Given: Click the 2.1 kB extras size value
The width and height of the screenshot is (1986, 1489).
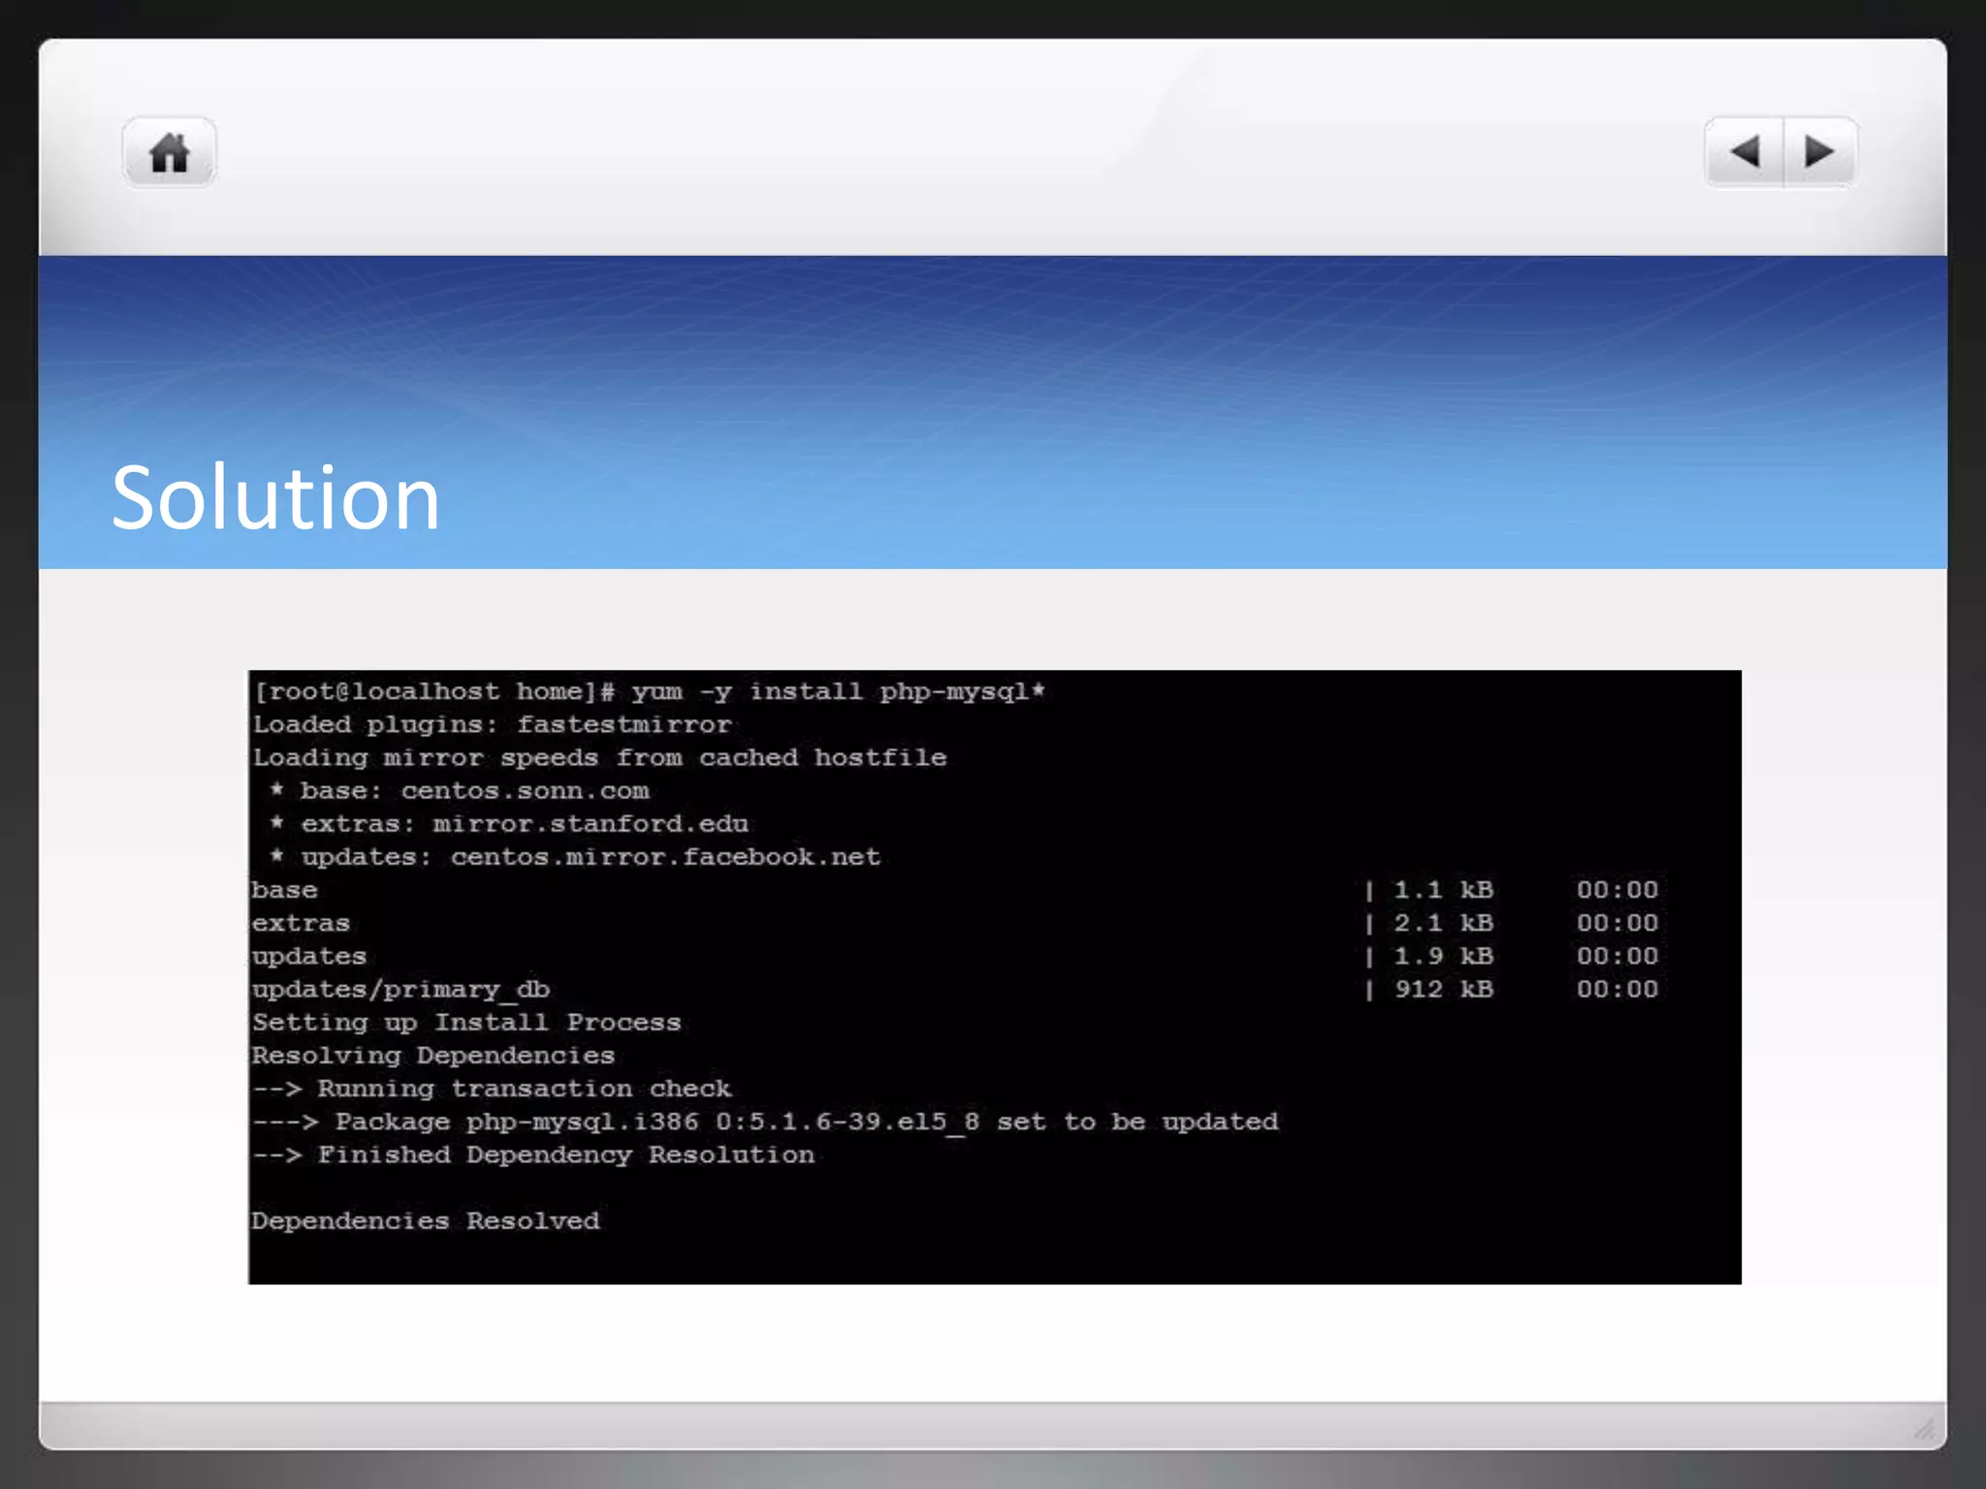Looking at the screenshot, I should click(1443, 923).
